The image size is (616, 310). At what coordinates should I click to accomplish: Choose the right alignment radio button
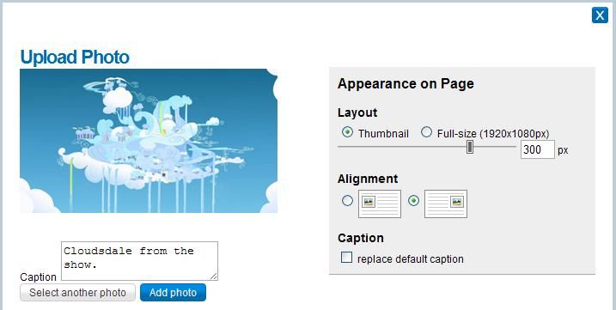(x=414, y=201)
